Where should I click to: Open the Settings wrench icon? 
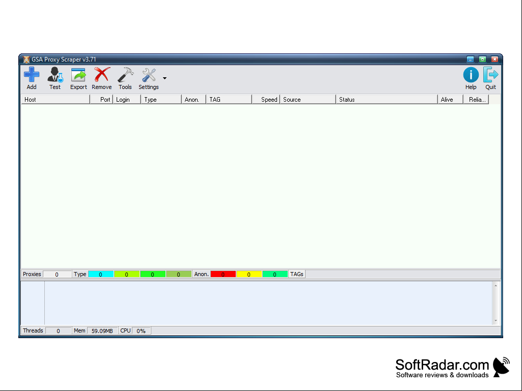pos(149,75)
